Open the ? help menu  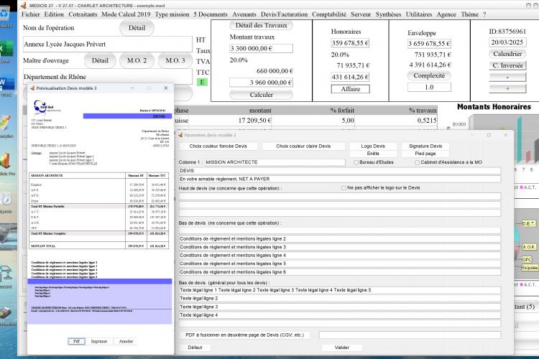484,14
